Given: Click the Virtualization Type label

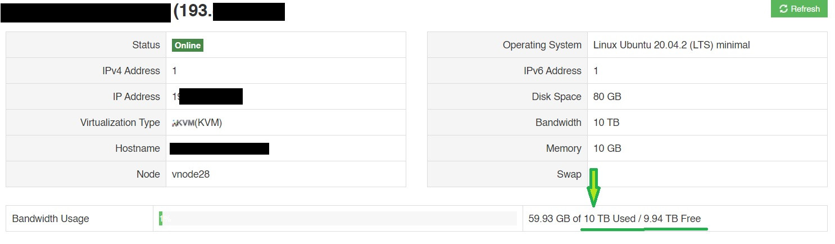Looking at the screenshot, I should [x=120, y=123].
